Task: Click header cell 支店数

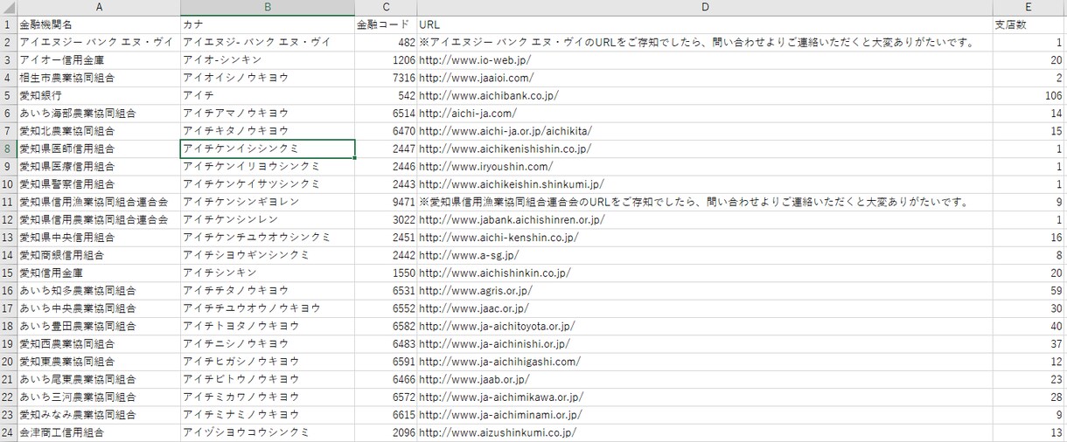Action: click(1029, 24)
